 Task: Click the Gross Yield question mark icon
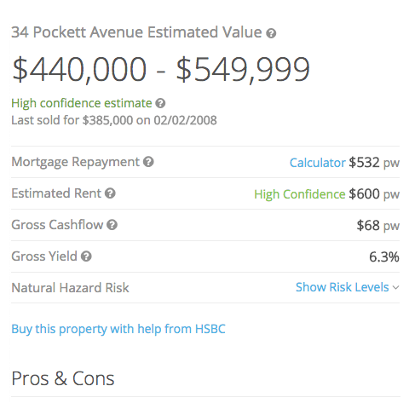(x=86, y=256)
